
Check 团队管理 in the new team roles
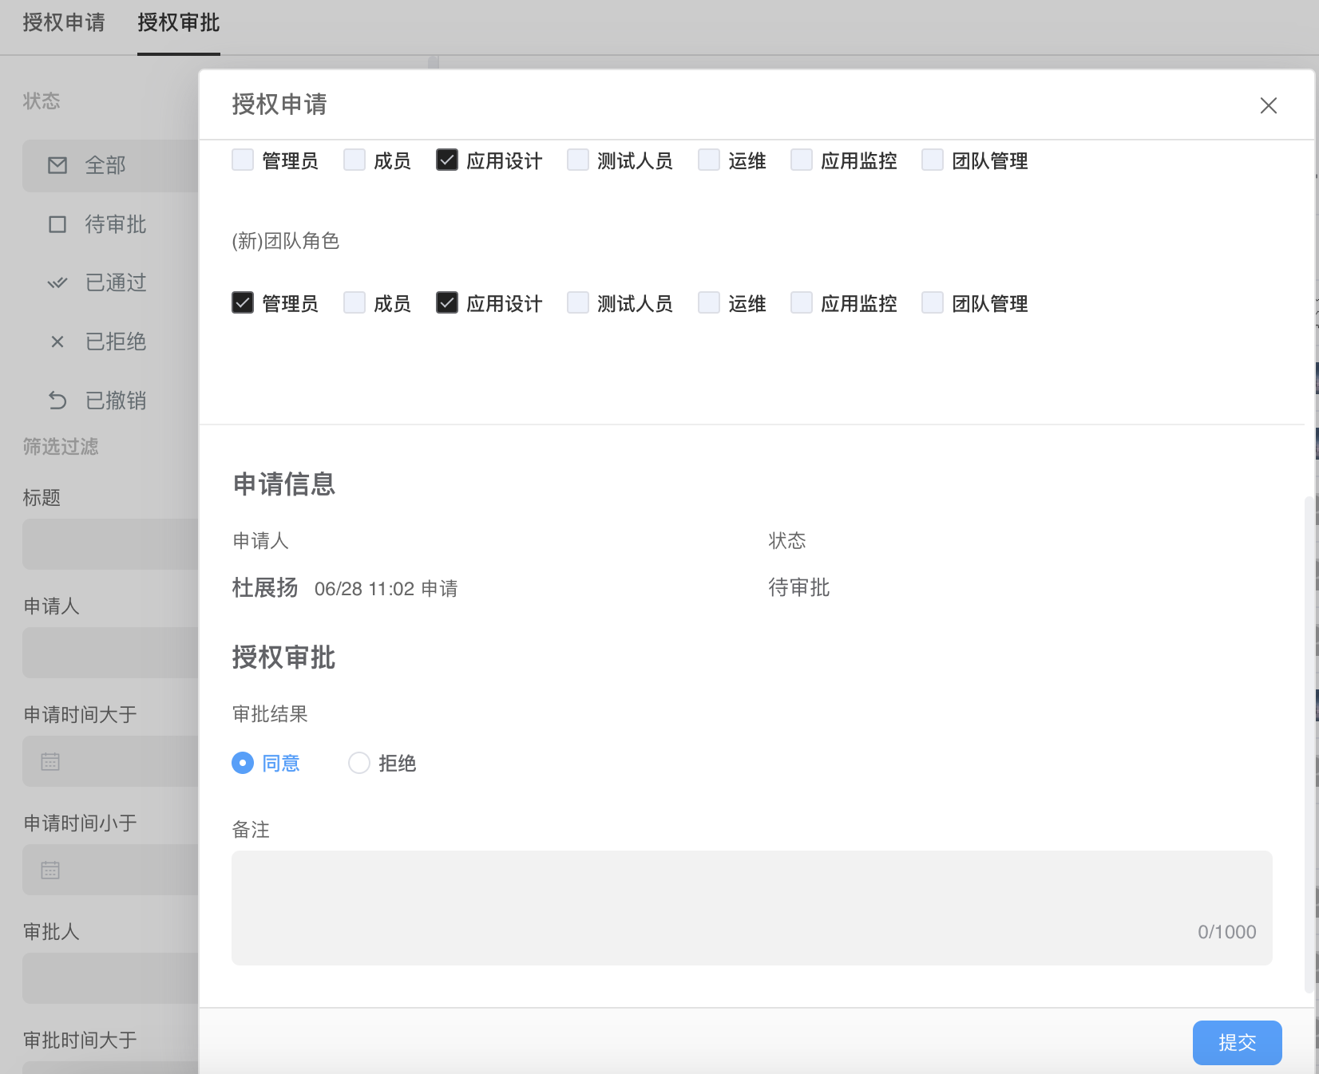933,303
